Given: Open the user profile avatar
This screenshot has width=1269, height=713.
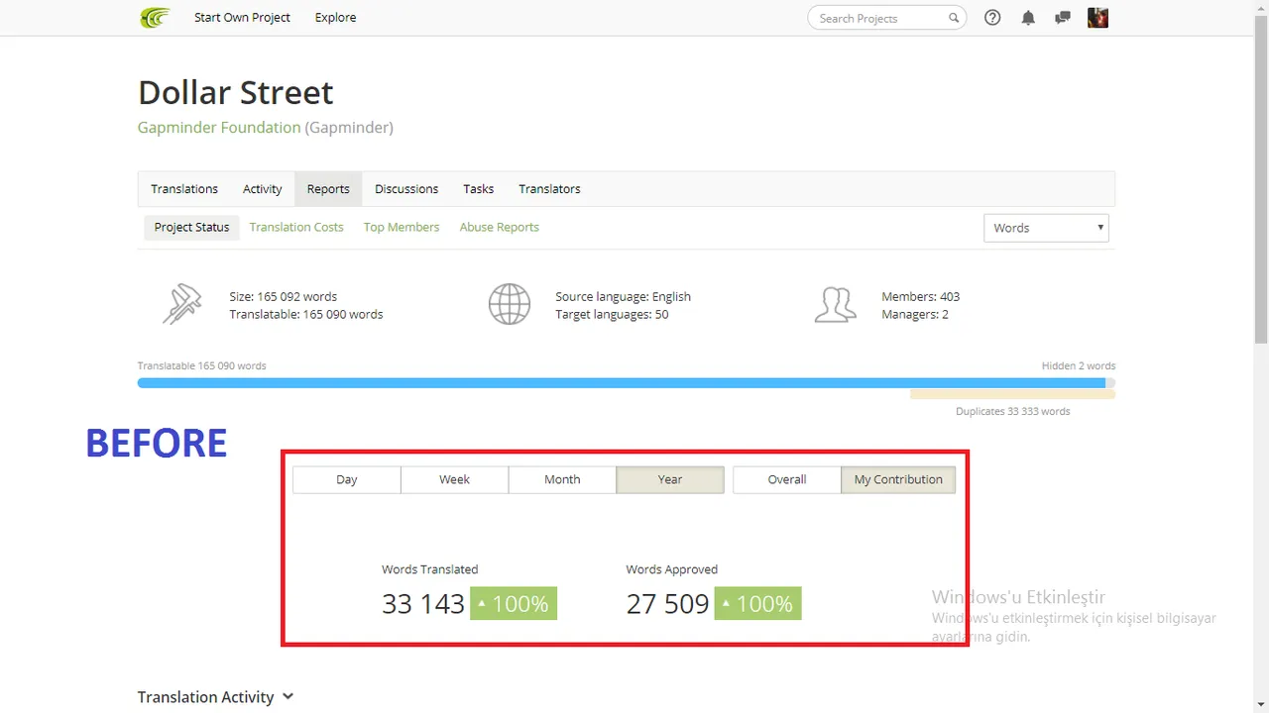Looking at the screenshot, I should [x=1097, y=18].
